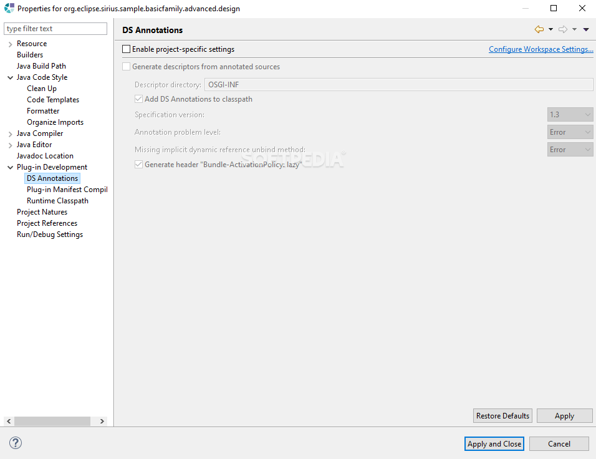Click the forward navigation arrow icon
The width and height of the screenshot is (596, 459).
coord(564,29)
